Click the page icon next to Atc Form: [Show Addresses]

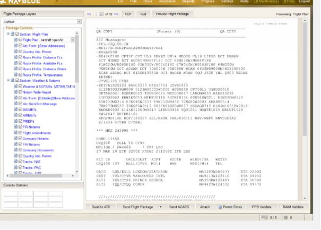(x=16, y=46)
